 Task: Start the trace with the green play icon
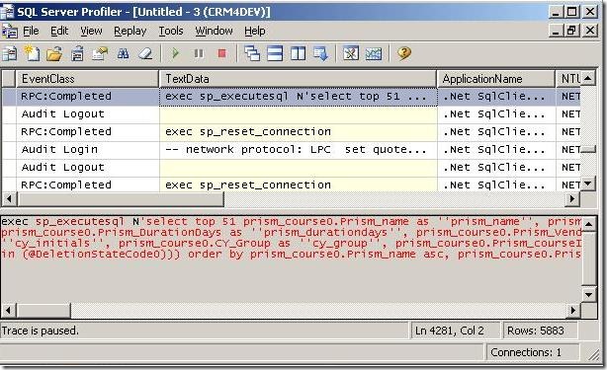pos(175,53)
